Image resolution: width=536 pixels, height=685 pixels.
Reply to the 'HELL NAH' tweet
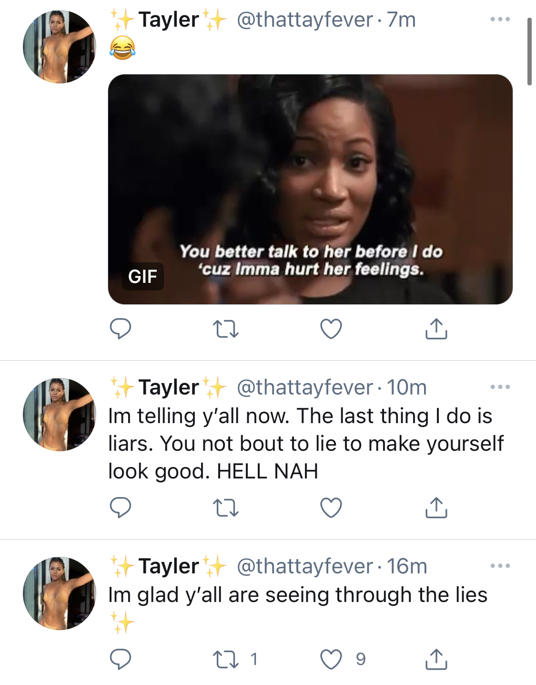121,508
